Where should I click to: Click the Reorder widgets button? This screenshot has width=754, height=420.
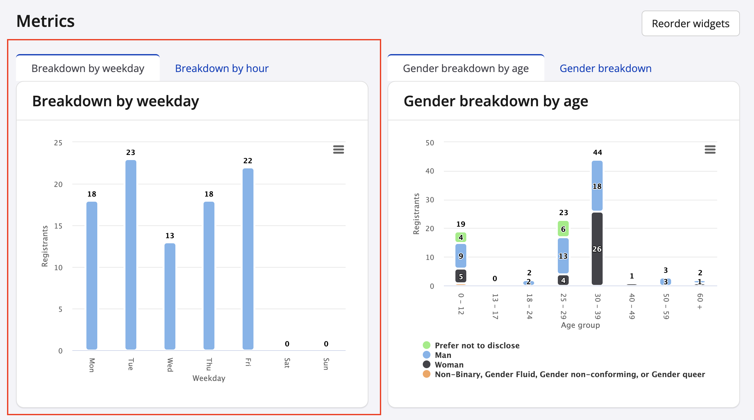[x=690, y=24]
